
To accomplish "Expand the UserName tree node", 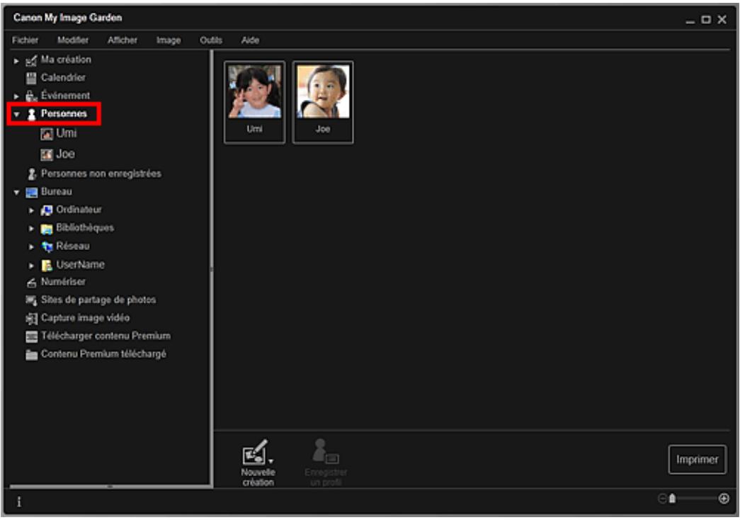I will pyautogui.click(x=31, y=266).
